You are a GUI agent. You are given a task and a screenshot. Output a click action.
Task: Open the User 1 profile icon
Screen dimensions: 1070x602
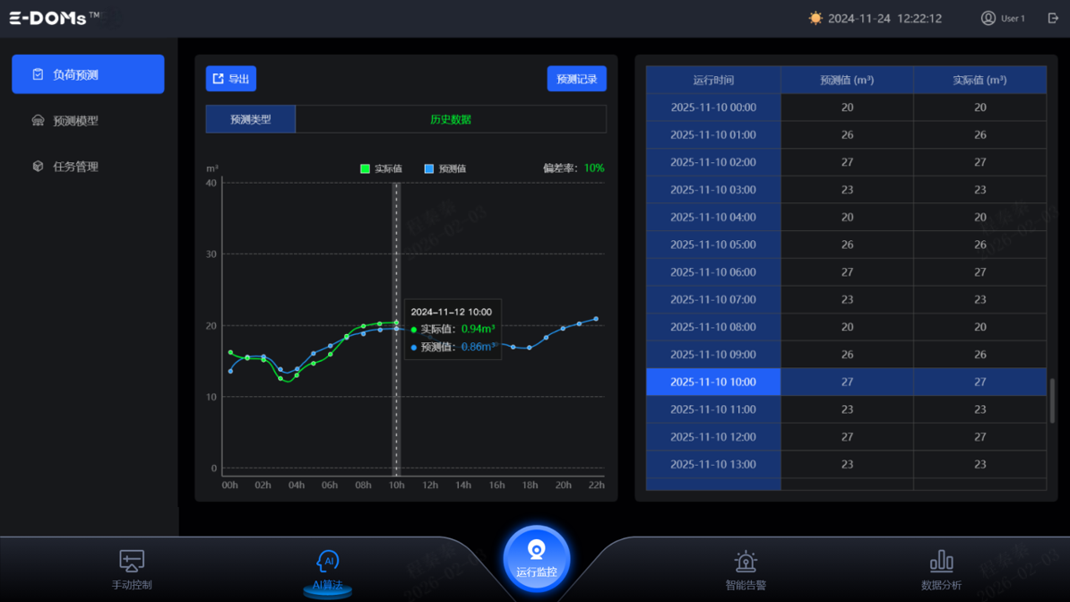[988, 18]
